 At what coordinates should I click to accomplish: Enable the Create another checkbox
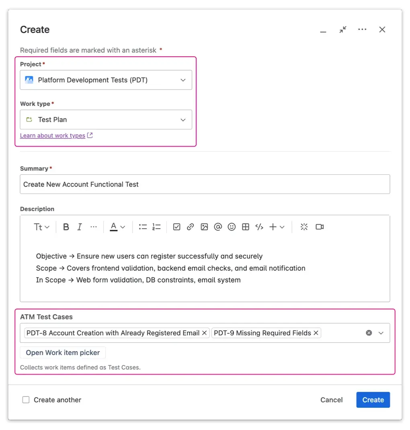tap(26, 400)
